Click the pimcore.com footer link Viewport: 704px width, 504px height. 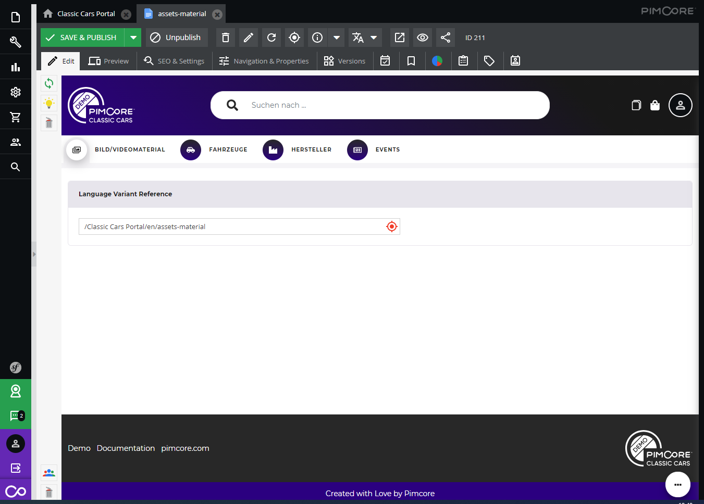(185, 448)
